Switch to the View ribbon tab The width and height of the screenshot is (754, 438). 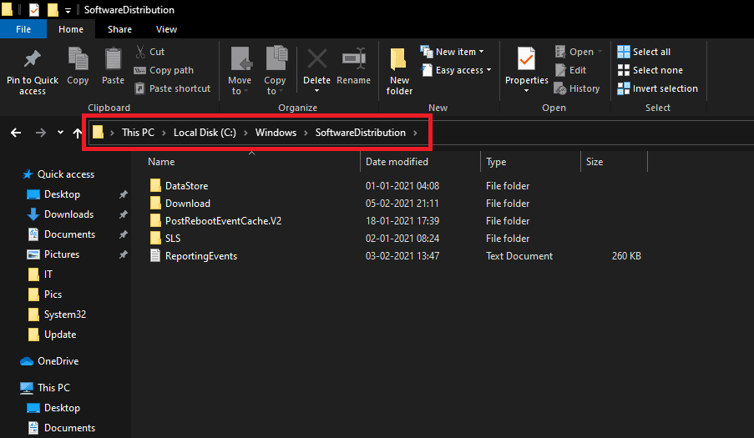pyautogui.click(x=166, y=29)
